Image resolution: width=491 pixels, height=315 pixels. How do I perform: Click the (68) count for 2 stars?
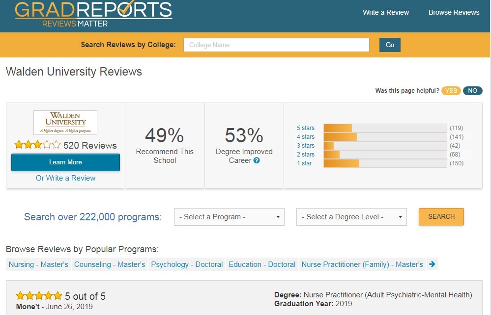click(x=455, y=155)
